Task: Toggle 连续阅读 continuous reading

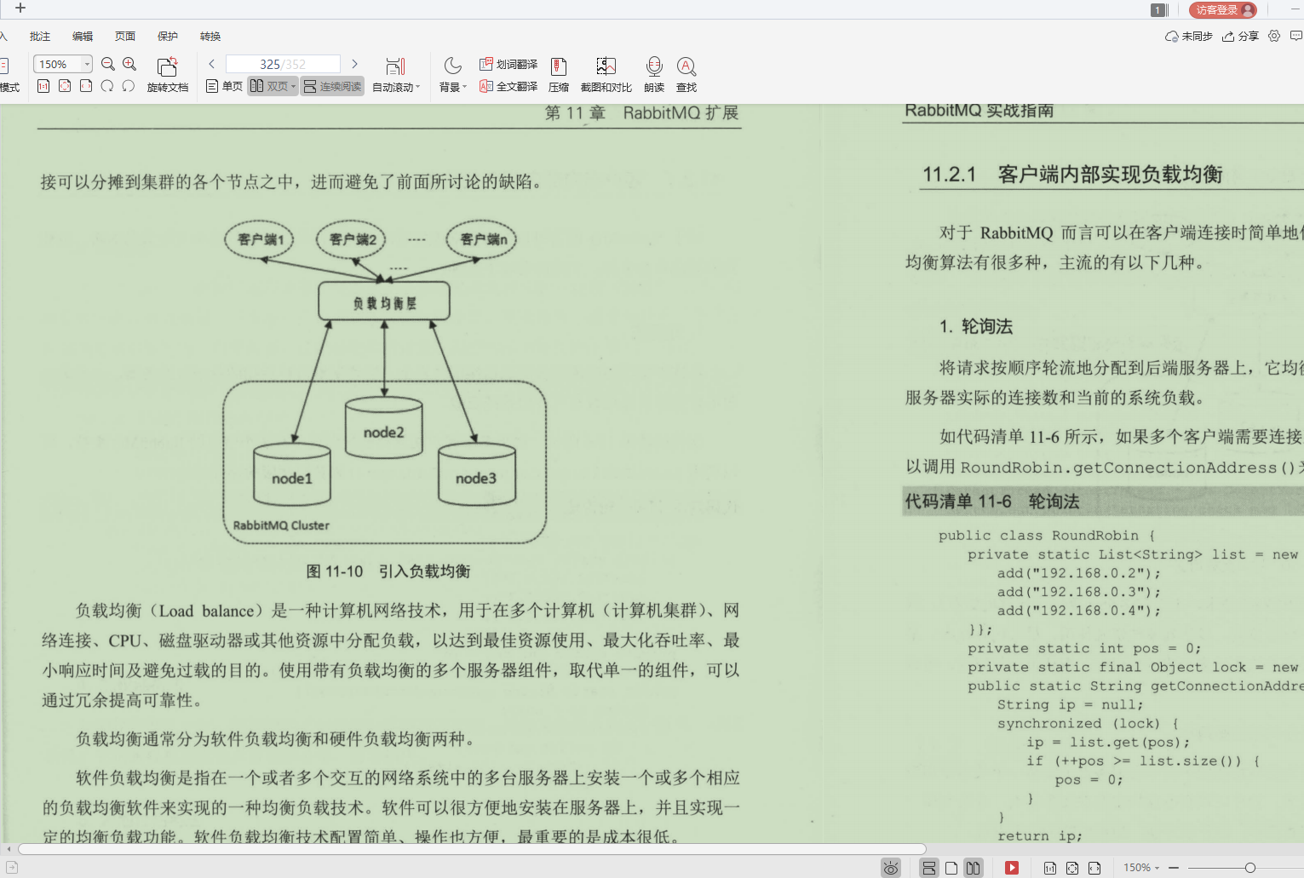Action: click(332, 86)
